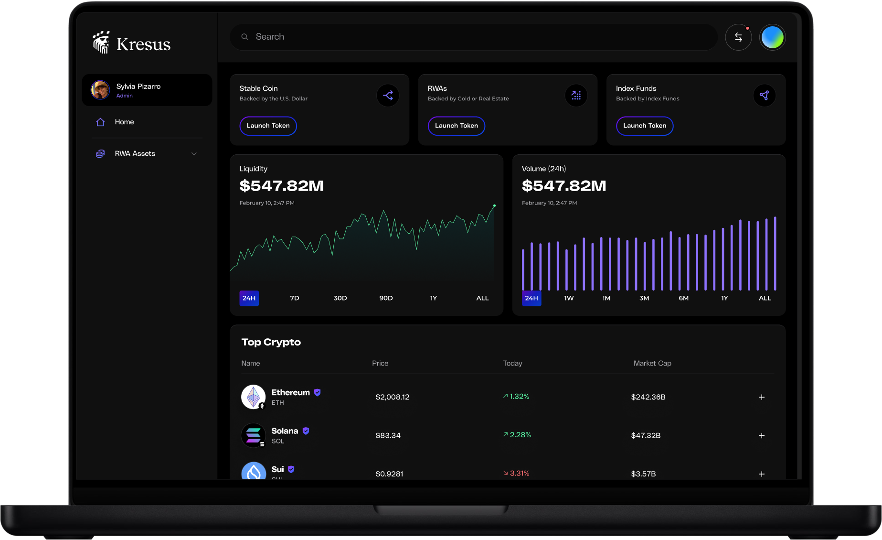Click the send icon on Index Funds card

coord(765,95)
